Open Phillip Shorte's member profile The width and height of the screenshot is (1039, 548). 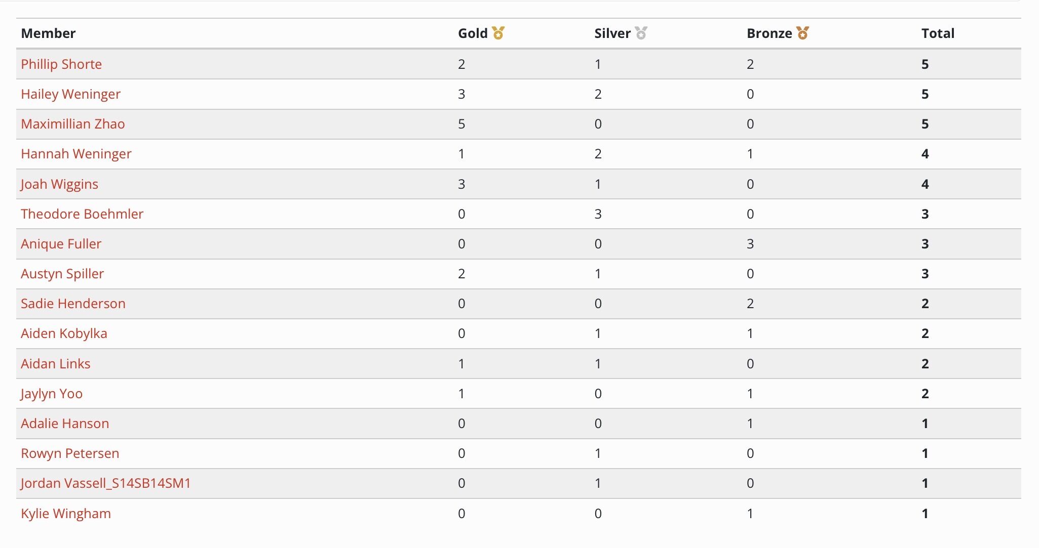pos(61,64)
